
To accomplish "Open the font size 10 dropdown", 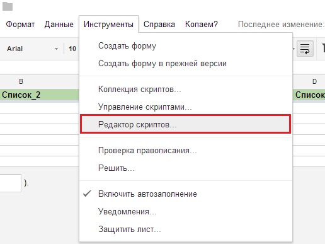I will (72, 49).
